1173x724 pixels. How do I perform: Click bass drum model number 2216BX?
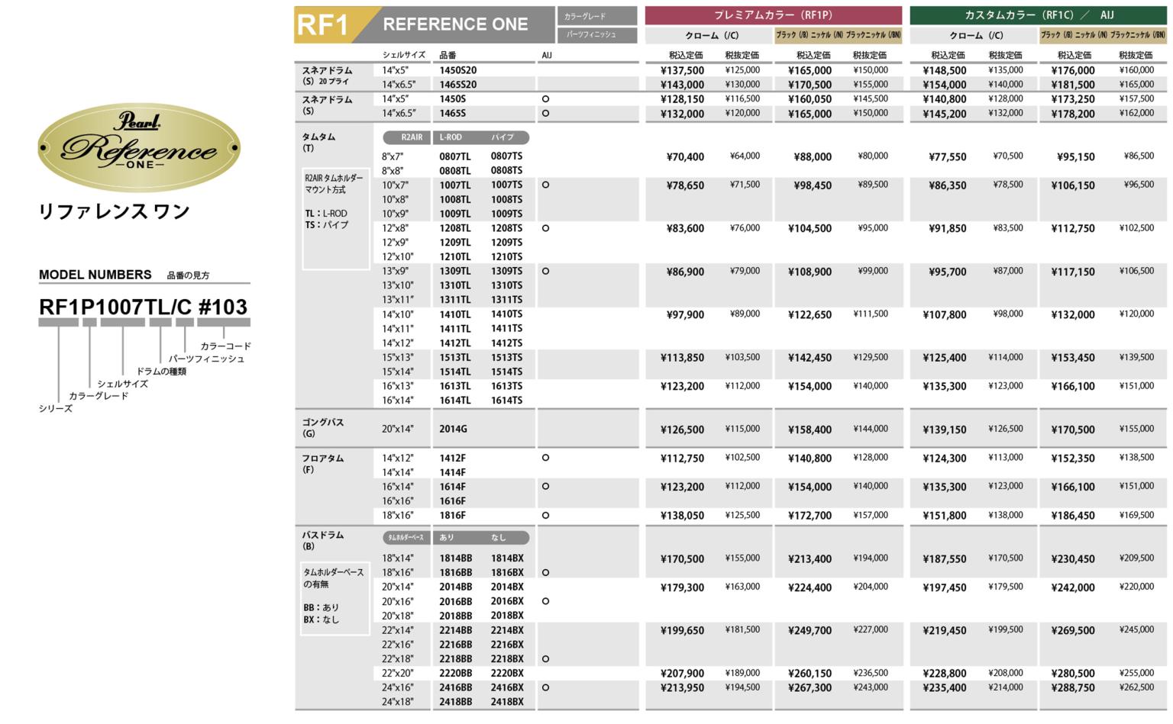[x=507, y=645]
